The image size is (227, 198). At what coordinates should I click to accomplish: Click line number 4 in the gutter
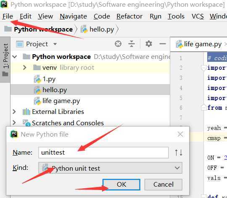point(181,88)
